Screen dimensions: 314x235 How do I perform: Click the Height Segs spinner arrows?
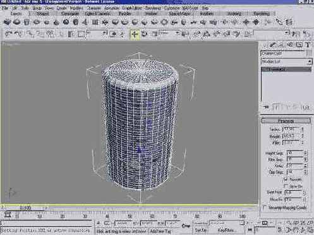click(306, 153)
